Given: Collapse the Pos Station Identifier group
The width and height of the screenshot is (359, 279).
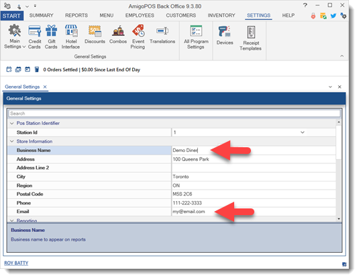Looking at the screenshot, I should (12, 124).
